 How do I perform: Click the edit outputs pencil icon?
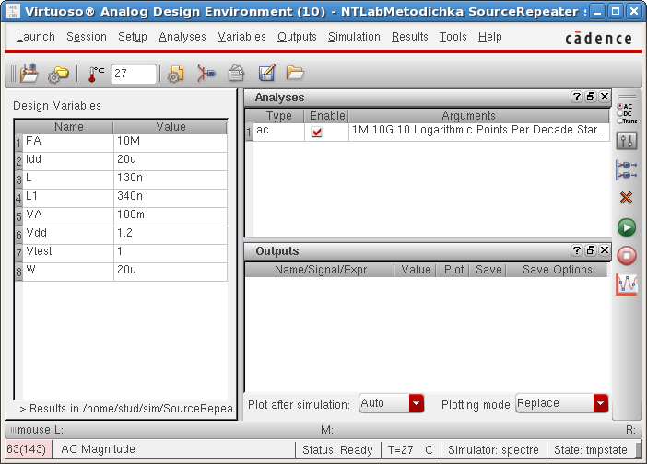coord(266,74)
